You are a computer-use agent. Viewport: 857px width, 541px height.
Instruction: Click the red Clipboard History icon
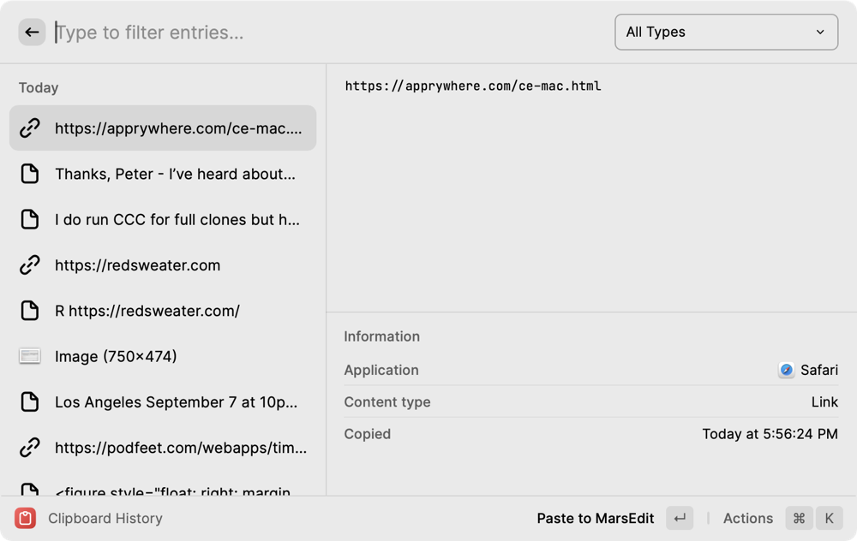coord(26,518)
